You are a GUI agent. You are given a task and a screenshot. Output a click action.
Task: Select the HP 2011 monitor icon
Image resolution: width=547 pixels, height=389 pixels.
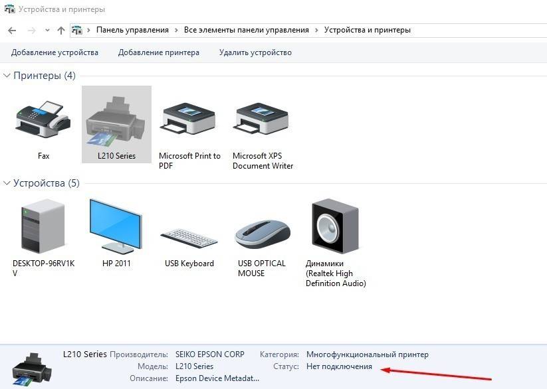pyautogui.click(x=116, y=226)
